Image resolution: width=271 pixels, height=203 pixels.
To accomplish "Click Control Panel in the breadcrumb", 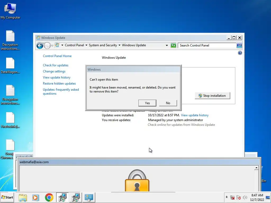I will tap(74, 45).
